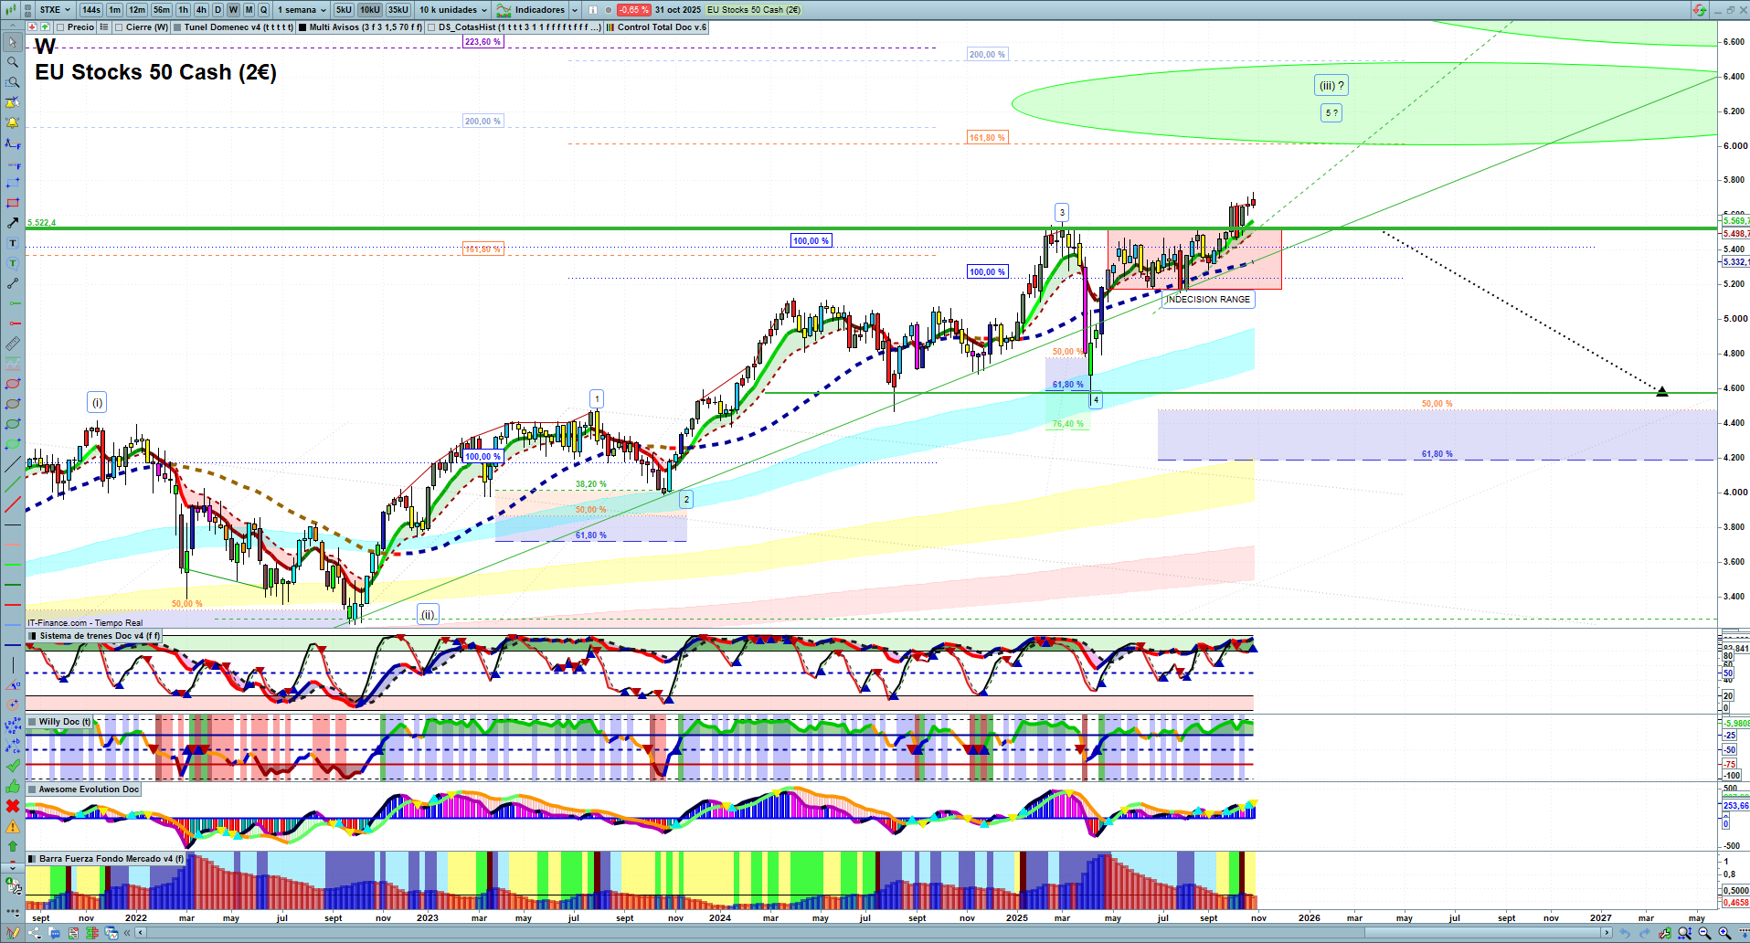Switch to the D daily timeframe
Image resolution: width=1750 pixels, height=943 pixels.
pos(217,10)
